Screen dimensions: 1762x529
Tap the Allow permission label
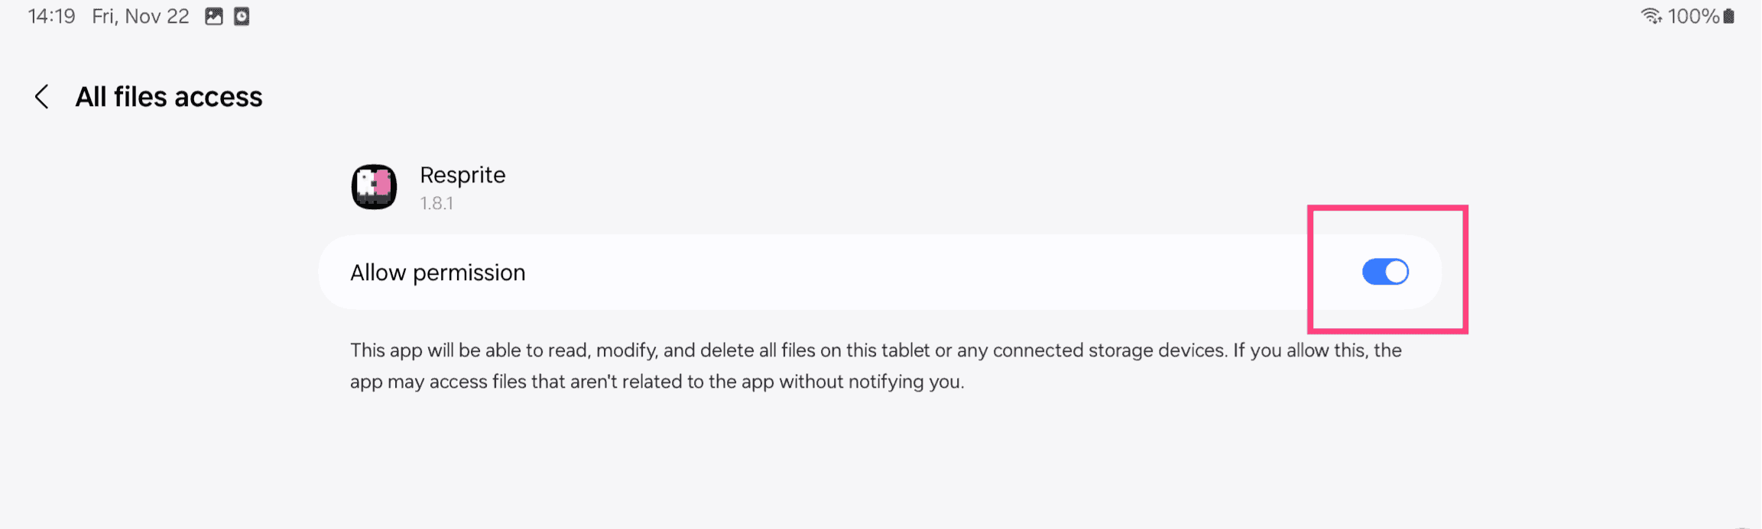438,272
